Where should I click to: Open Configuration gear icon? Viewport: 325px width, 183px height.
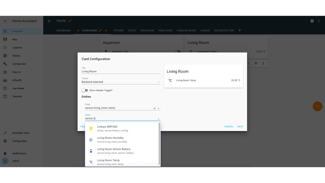(5, 141)
